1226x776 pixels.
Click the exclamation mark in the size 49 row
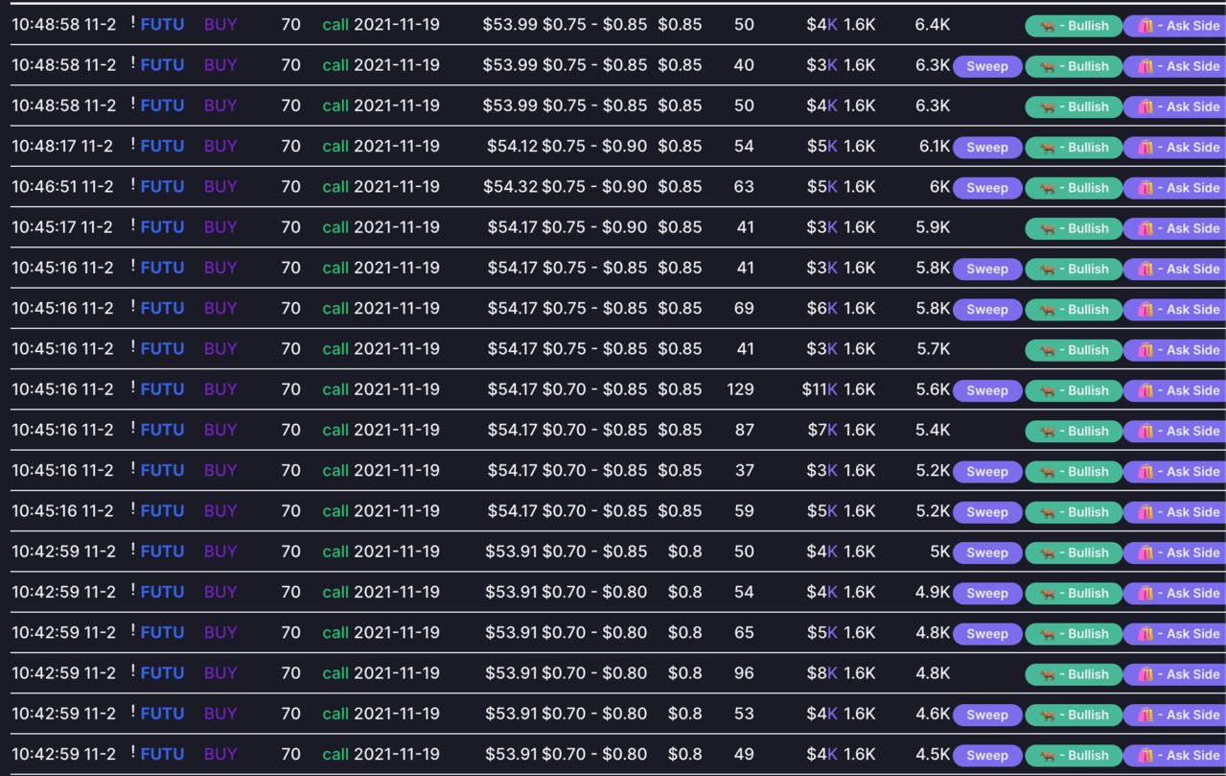coord(133,752)
